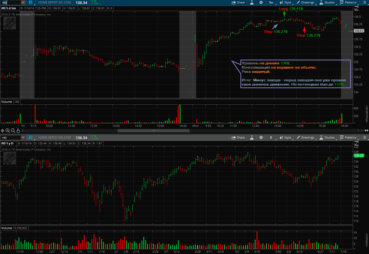The height and width of the screenshot is (254, 369).
Task: Click volume value 3,730,925
Action: (21, 228)
